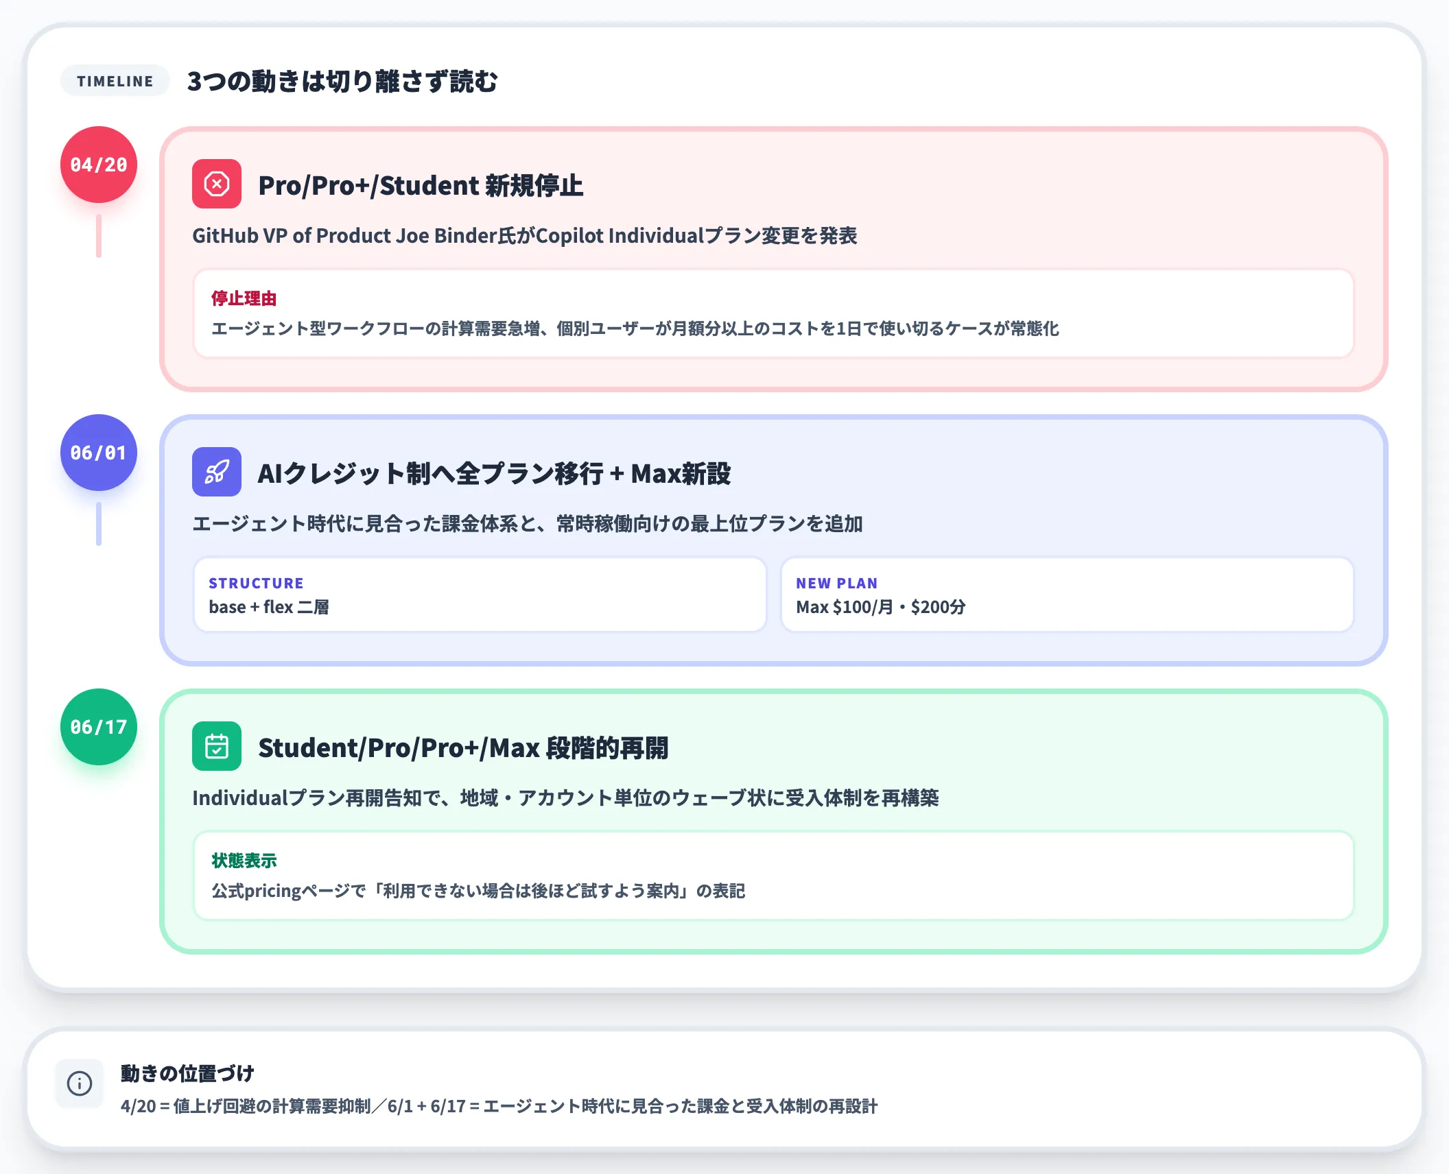Click the Individualプラン再開告知 subtitle
This screenshot has height=1174, width=1449.
point(566,798)
